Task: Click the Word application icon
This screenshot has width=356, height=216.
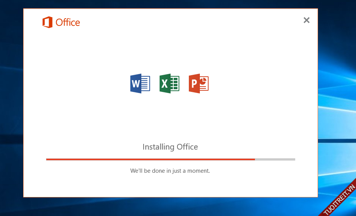Action: (140, 84)
